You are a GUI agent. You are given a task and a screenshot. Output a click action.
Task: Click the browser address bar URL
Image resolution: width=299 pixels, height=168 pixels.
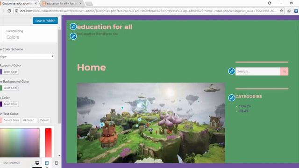[x=148, y=11]
